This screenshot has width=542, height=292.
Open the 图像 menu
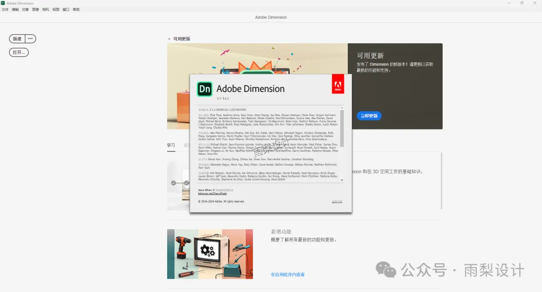[36, 10]
